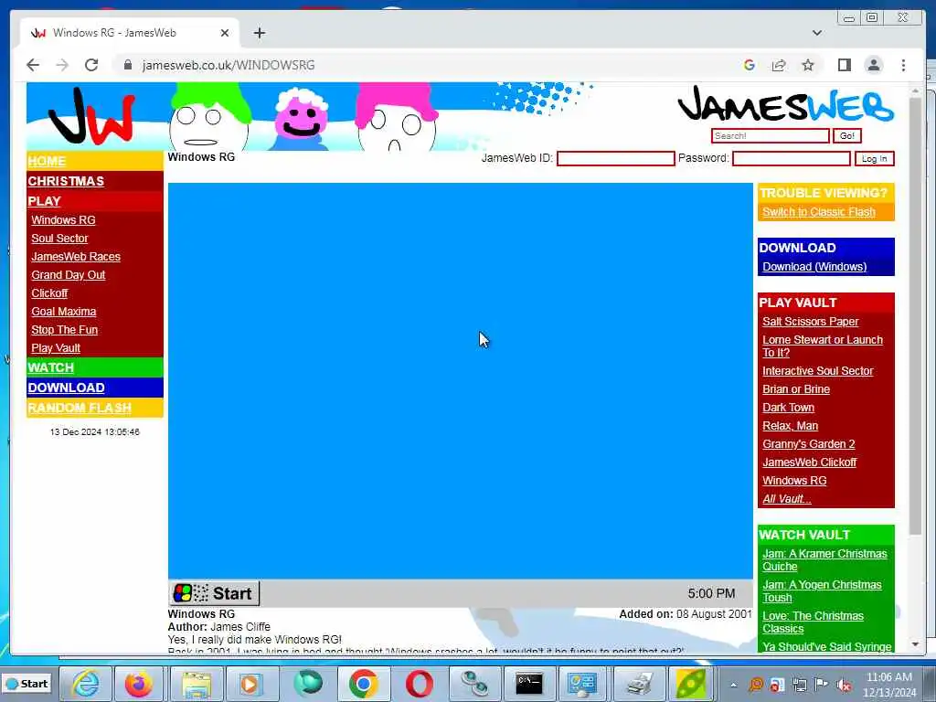Open Love: The Christmas Classics link
Screen dimensions: 936x702
[813, 622]
